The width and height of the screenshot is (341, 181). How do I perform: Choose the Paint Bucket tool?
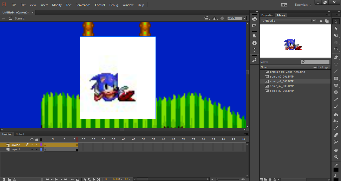pyautogui.click(x=336, y=114)
